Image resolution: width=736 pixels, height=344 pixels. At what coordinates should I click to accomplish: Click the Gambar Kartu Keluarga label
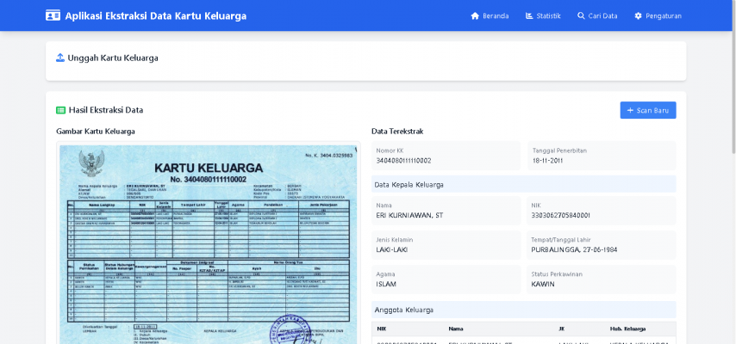click(96, 132)
